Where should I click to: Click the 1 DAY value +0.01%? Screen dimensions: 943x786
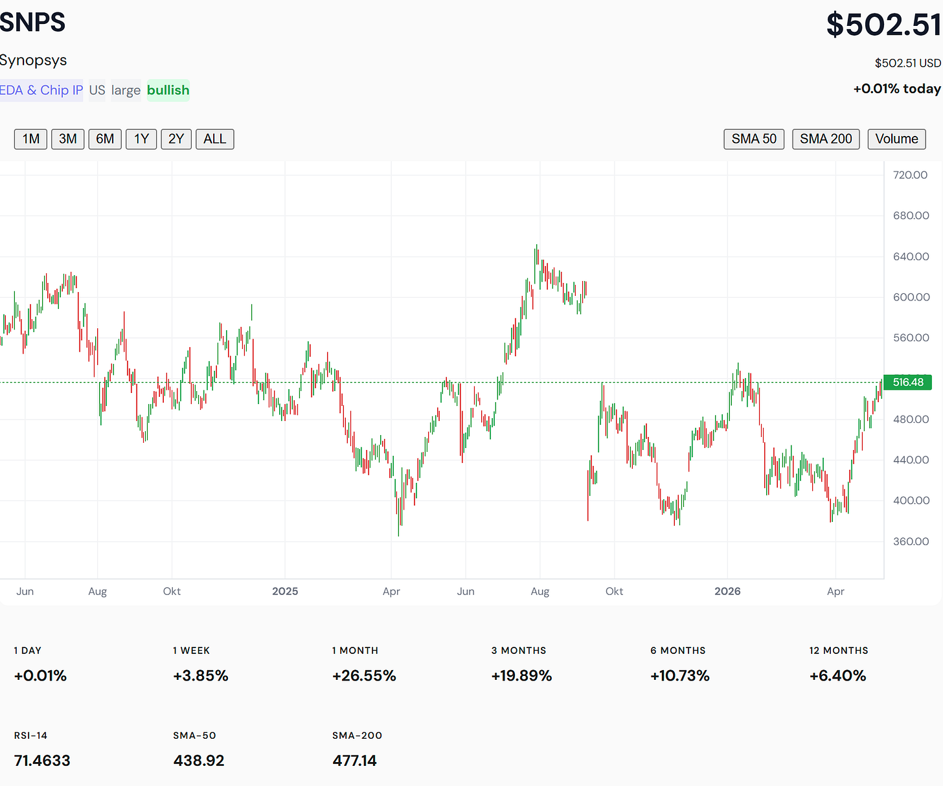coord(40,676)
